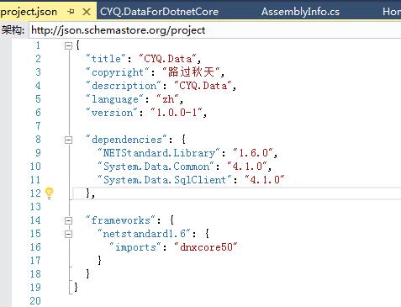401x307 pixels.
Task: Click the "version" key
Action: 112,113
